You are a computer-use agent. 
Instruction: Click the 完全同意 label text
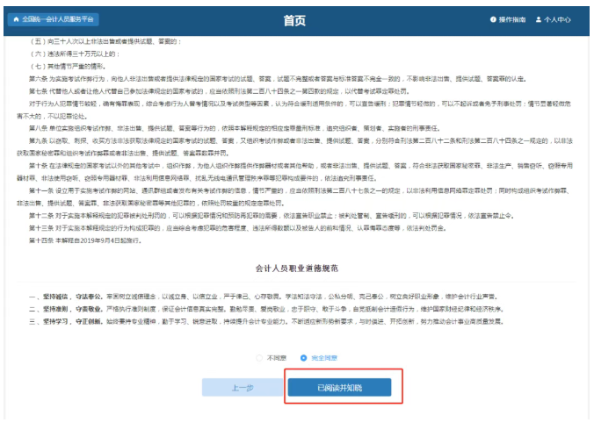pos(322,357)
